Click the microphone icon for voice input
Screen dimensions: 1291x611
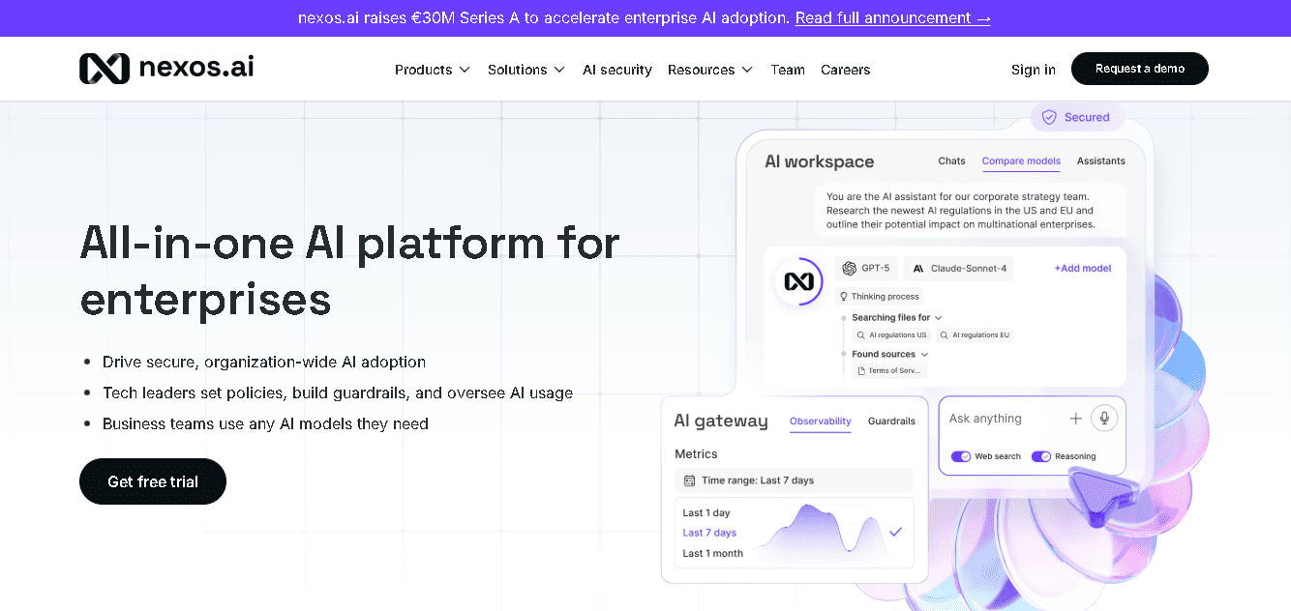tap(1104, 418)
